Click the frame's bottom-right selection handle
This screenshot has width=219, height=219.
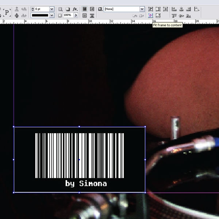145,193
